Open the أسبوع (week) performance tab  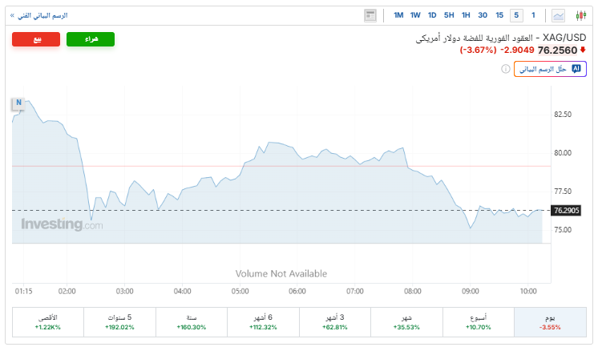coord(477,322)
